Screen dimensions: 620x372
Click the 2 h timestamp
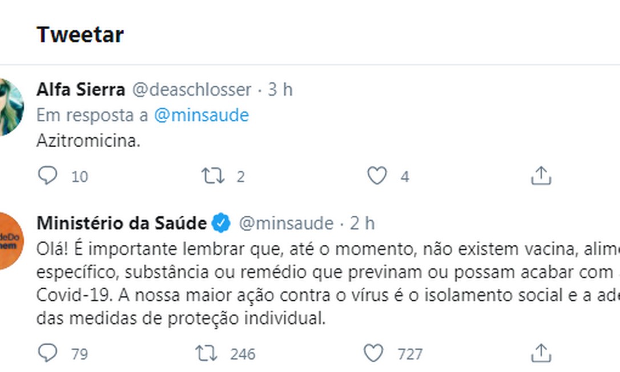pos(362,223)
